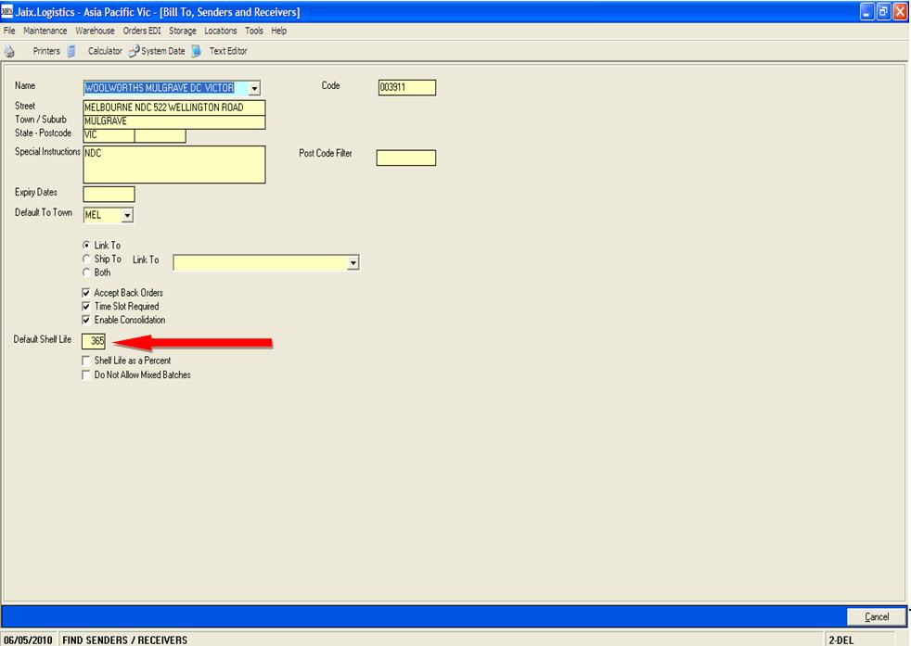Click System Date toolbar label
Image resolution: width=911 pixels, height=646 pixels.
pyautogui.click(x=163, y=51)
